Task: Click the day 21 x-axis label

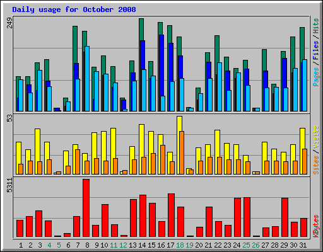Action: [208, 245]
